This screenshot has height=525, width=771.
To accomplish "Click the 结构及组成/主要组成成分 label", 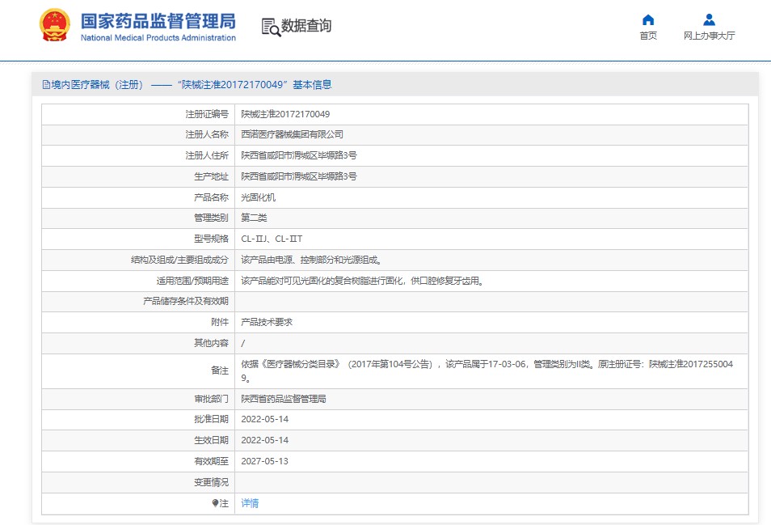I will point(179,260).
